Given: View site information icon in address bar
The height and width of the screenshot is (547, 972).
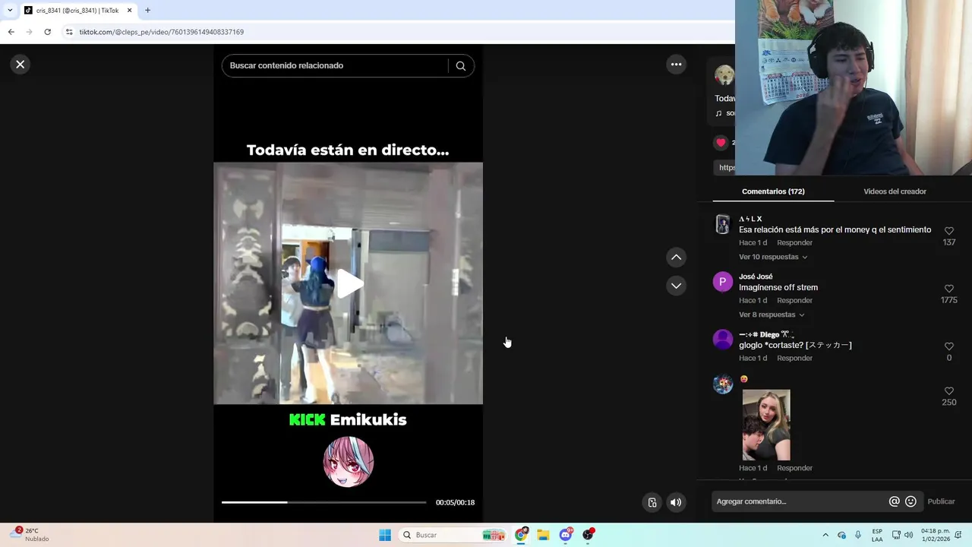Looking at the screenshot, I should (69, 32).
